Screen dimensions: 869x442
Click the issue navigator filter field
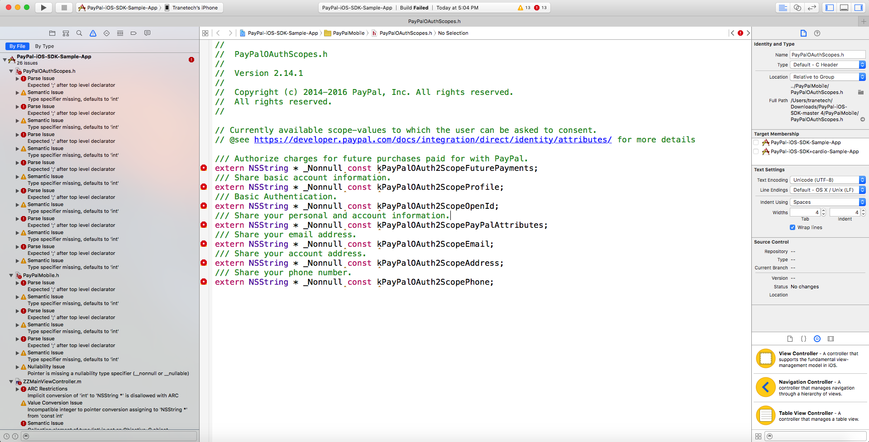(110, 436)
